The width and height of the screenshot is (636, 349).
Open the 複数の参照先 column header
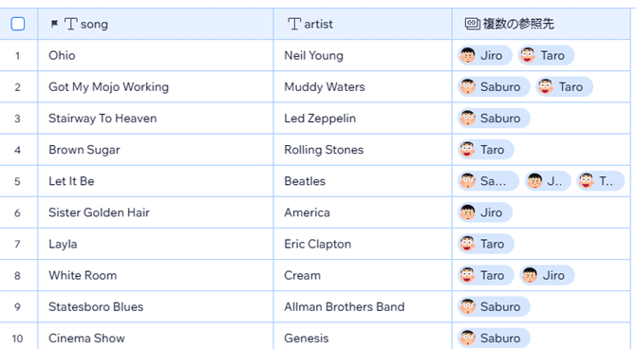pos(541,24)
